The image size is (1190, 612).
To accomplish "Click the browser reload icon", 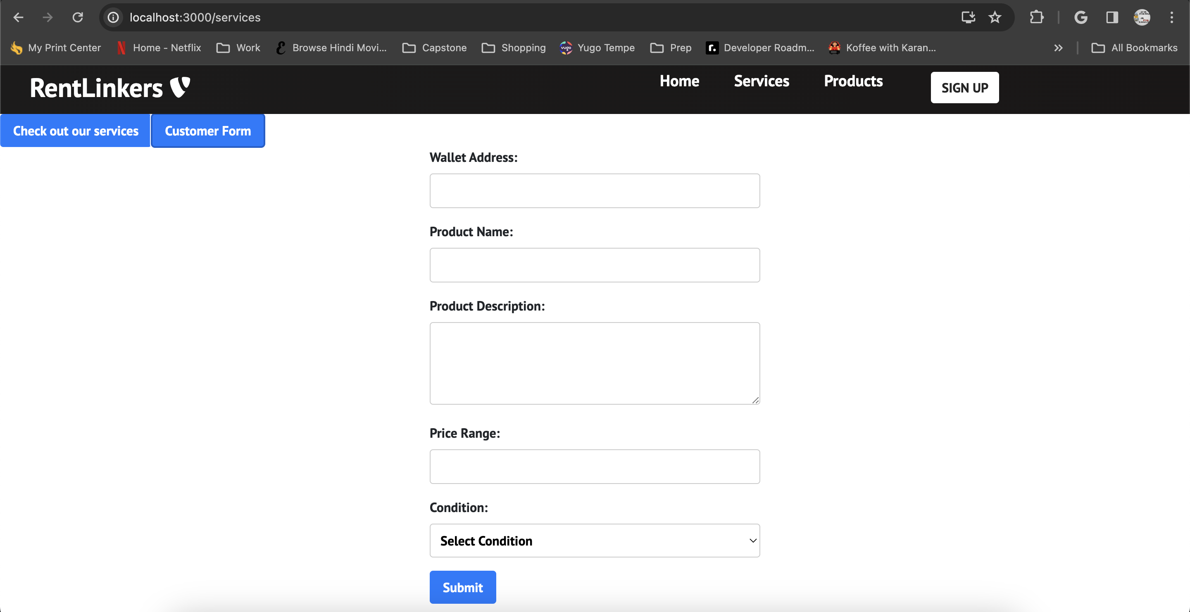I will (78, 17).
